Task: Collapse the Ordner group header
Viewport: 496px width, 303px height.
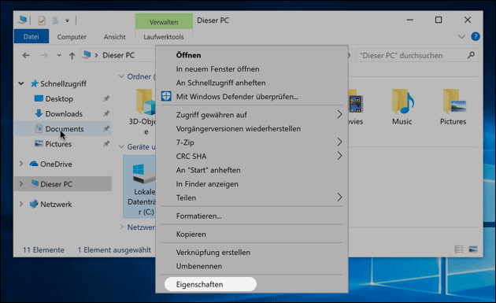Action: pyautogui.click(x=121, y=76)
